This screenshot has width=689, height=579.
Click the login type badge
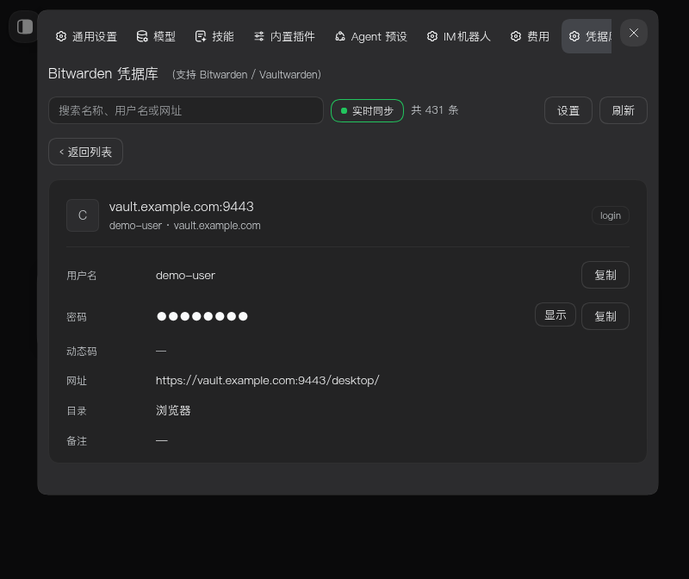point(611,215)
